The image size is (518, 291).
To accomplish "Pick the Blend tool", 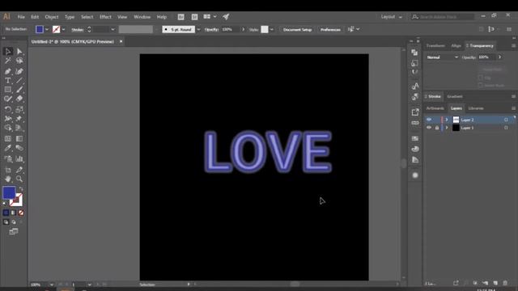I will pos(19,148).
